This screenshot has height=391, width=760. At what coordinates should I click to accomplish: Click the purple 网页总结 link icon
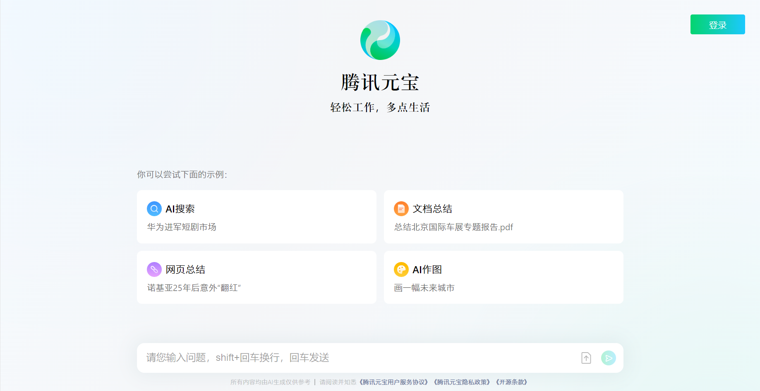point(154,269)
